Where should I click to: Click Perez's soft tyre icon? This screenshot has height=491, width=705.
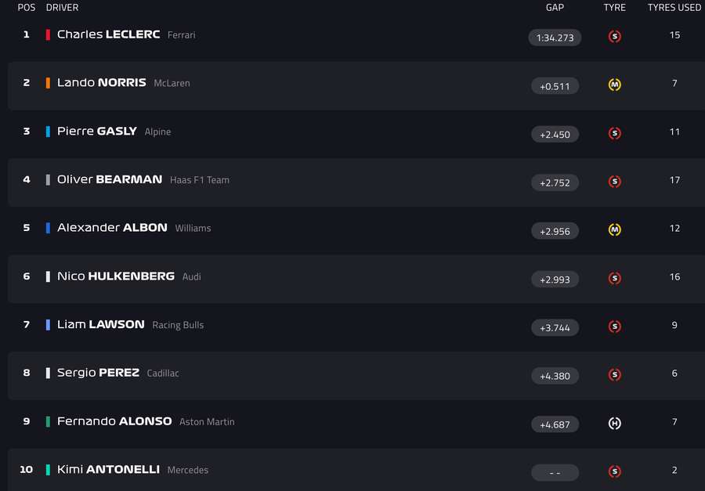pyautogui.click(x=615, y=375)
